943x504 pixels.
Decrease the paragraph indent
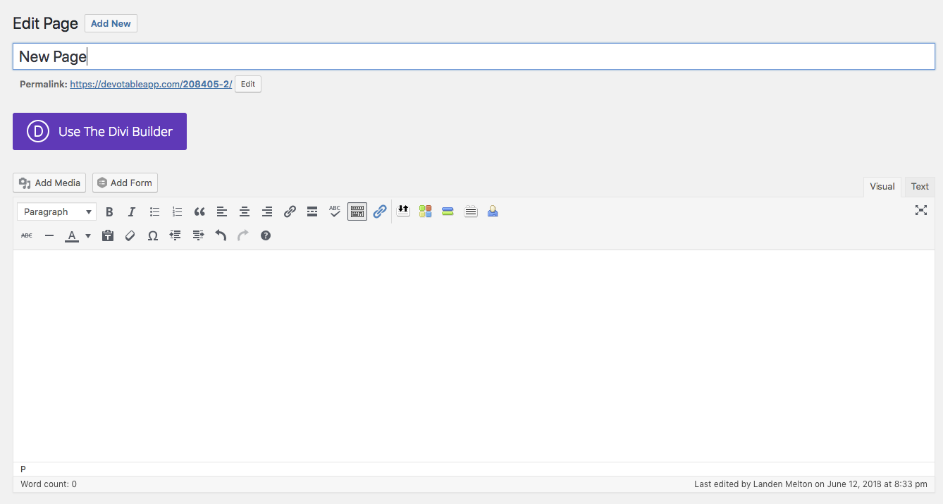pos(175,235)
